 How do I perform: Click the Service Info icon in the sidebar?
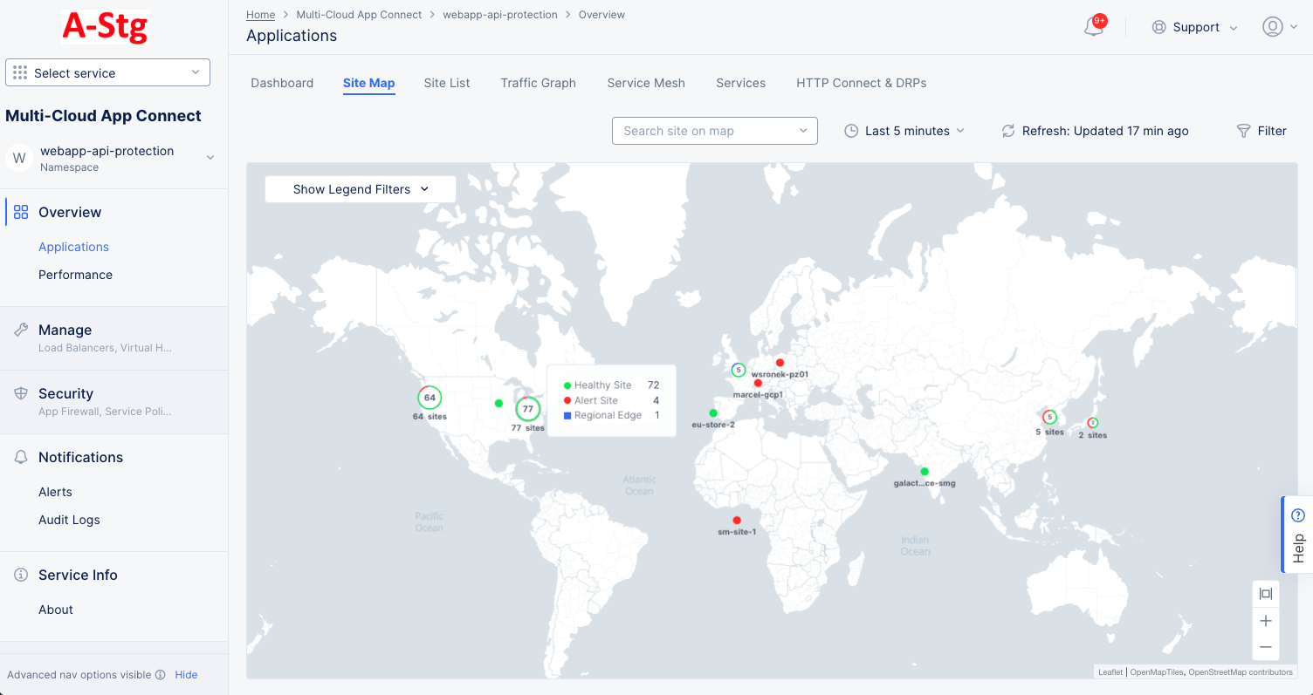pyautogui.click(x=19, y=574)
